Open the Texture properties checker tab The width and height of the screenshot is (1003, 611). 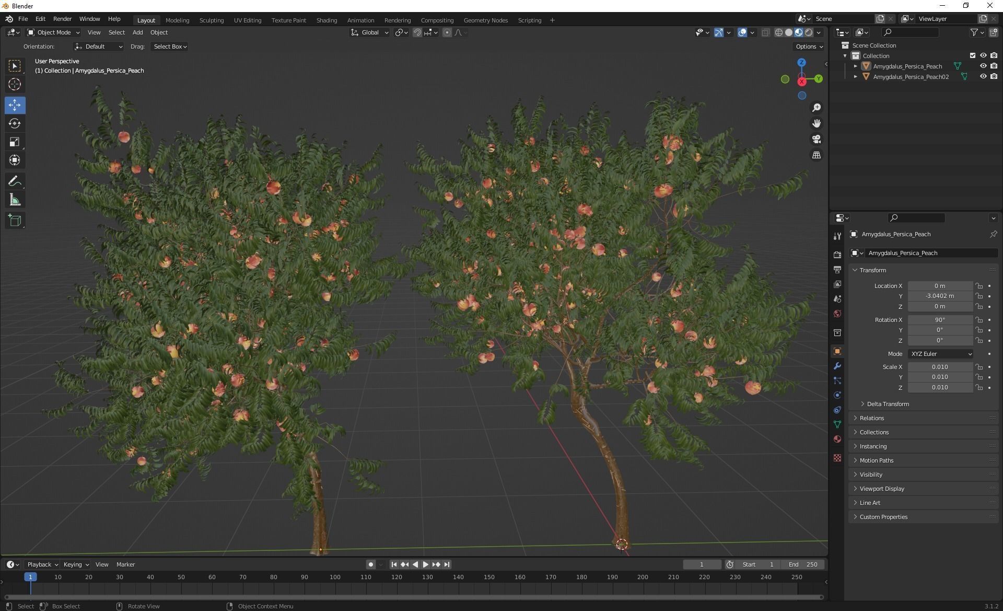coord(837,458)
